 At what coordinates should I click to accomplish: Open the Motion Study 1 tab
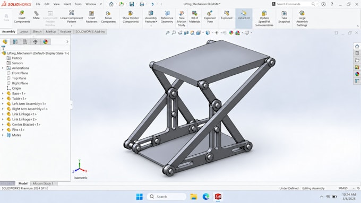(x=43, y=183)
